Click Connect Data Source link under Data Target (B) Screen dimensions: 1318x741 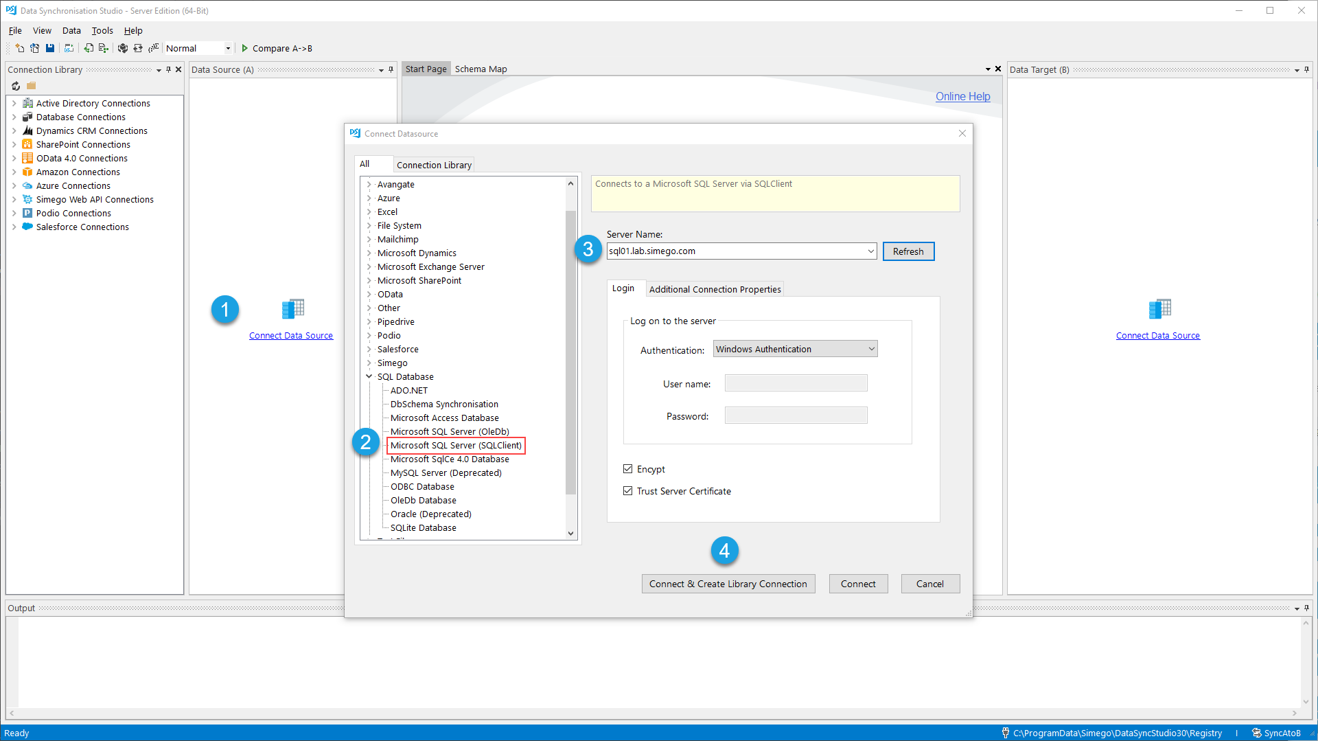point(1157,335)
